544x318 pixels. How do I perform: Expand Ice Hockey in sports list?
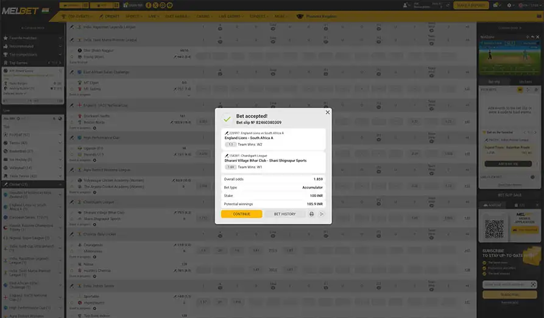tap(32, 159)
